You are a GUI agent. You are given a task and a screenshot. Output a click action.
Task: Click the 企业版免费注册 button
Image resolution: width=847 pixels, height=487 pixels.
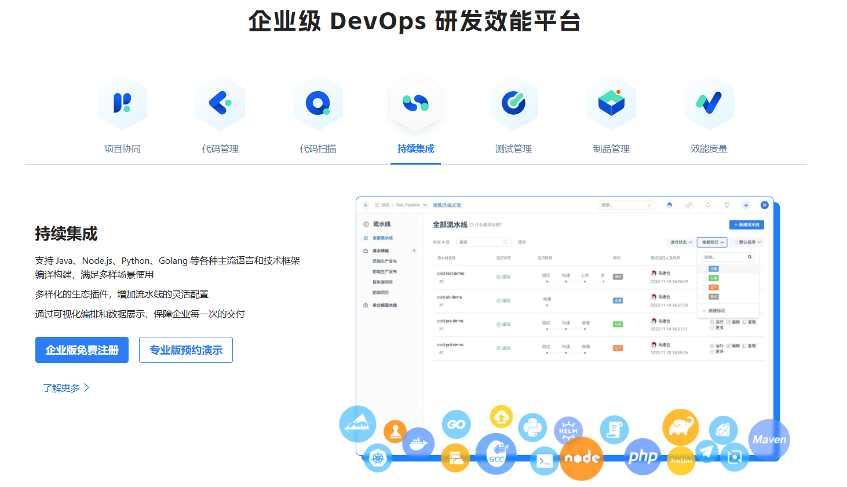[82, 350]
